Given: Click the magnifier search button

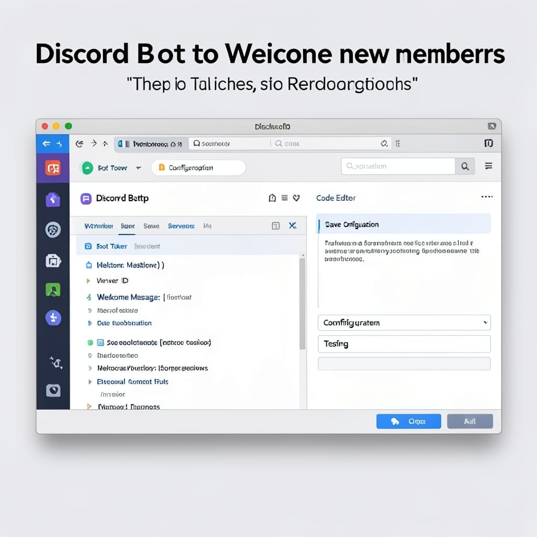Looking at the screenshot, I should [x=465, y=166].
